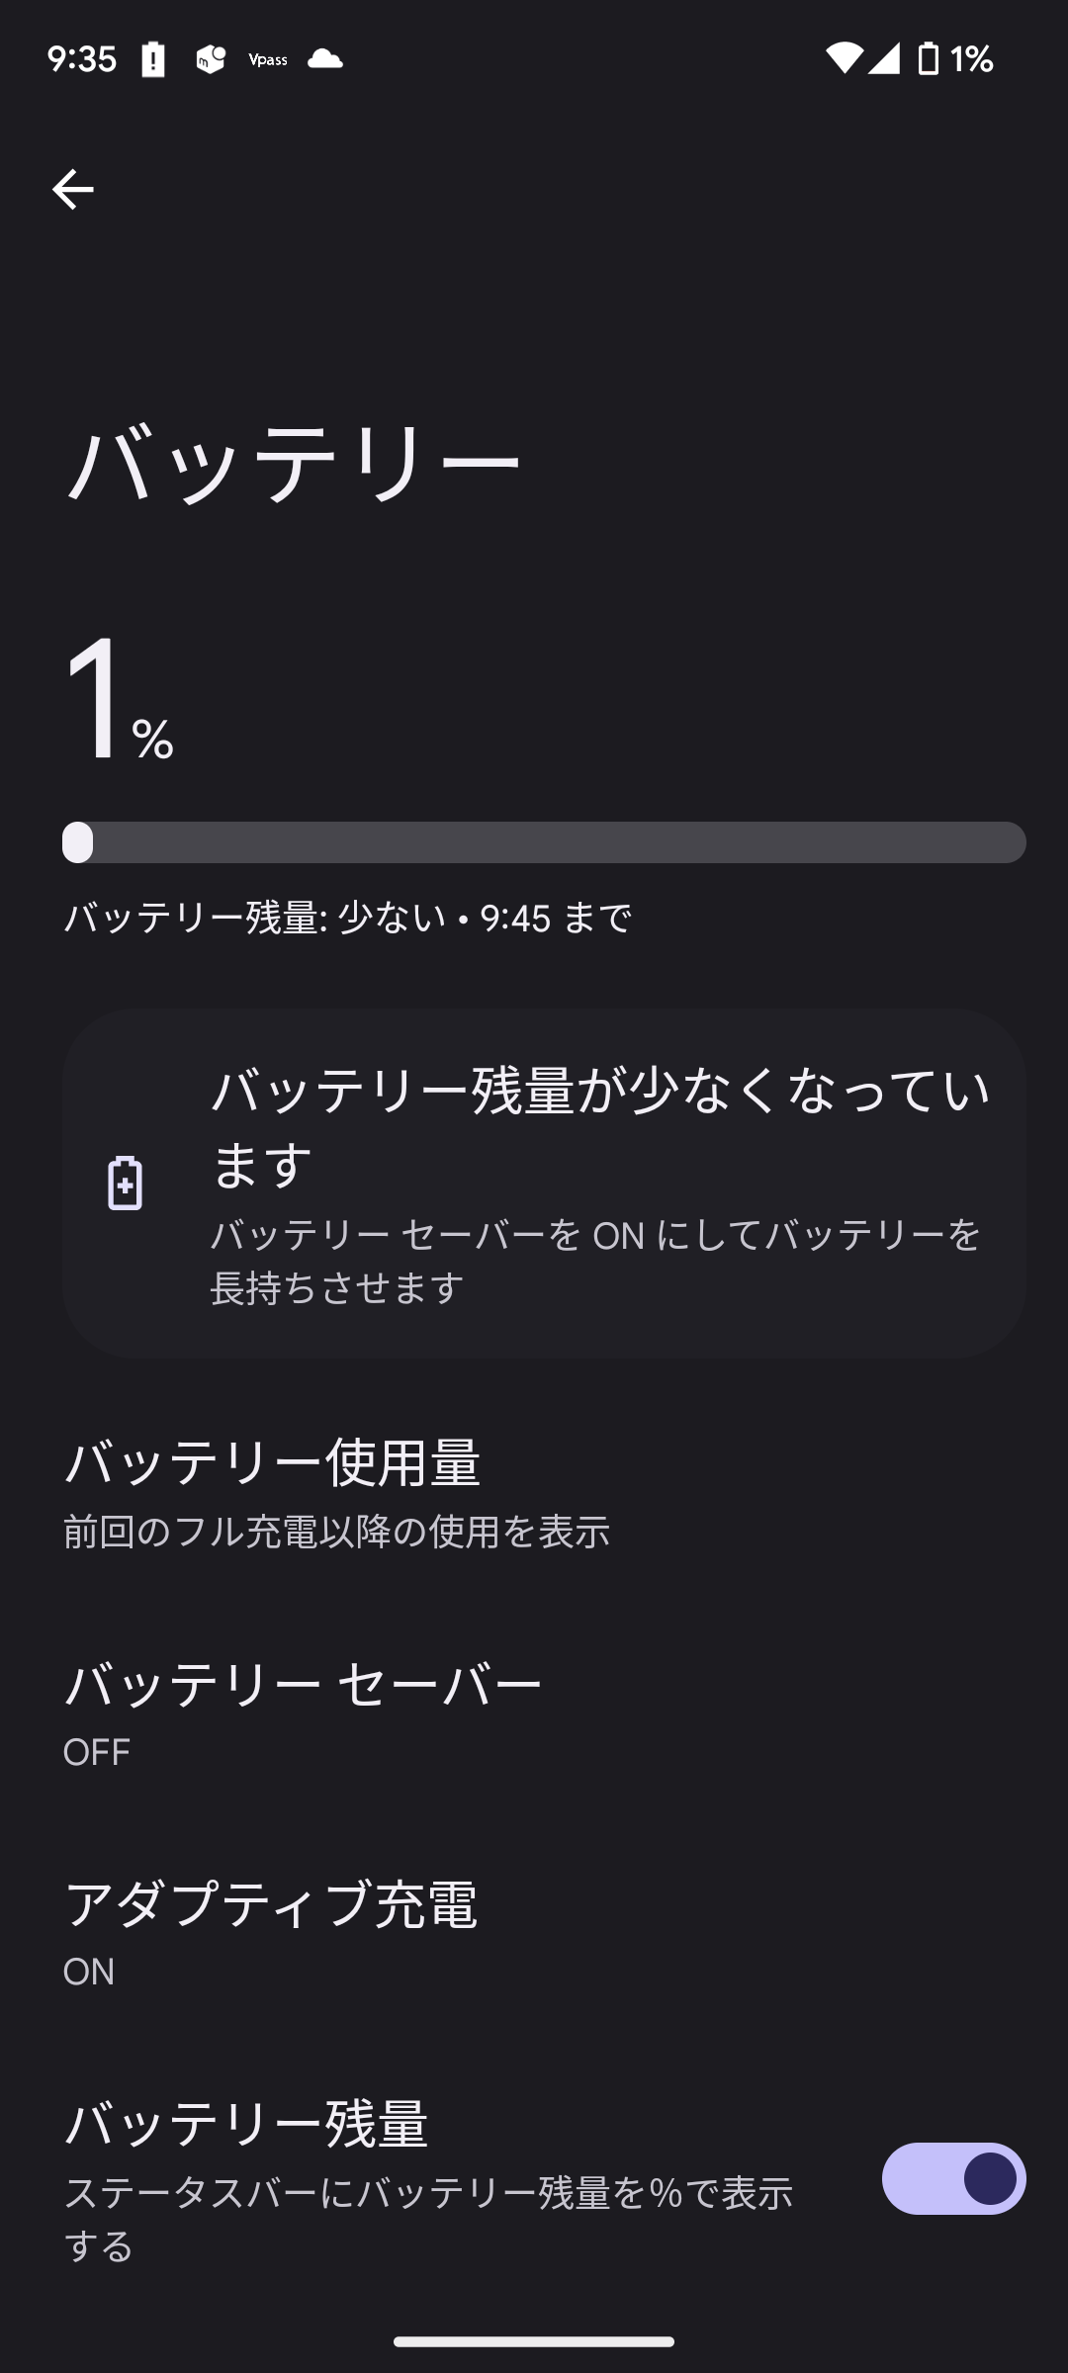Viewport: 1068px width, 2373px height.
Task: Tap the cellular signal icon
Action: click(x=885, y=59)
